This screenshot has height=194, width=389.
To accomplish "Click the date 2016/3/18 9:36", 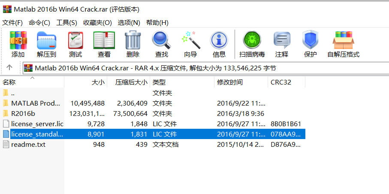I will (241, 113).
